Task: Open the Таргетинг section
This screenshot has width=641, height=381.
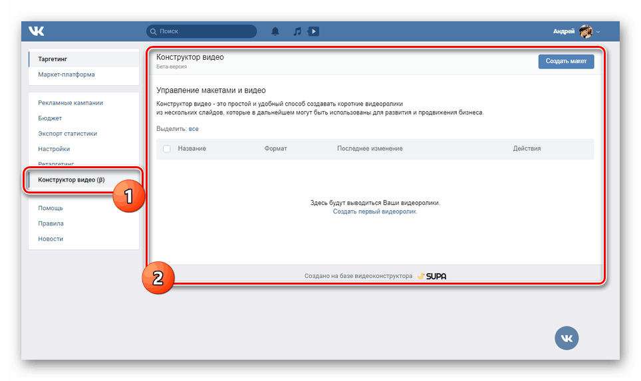Action: 84,59
